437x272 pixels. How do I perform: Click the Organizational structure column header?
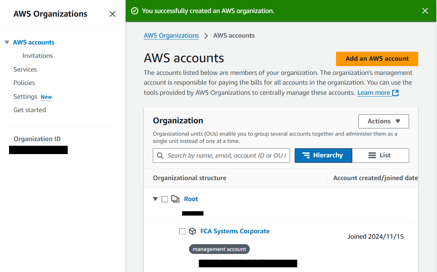point(190,178)
